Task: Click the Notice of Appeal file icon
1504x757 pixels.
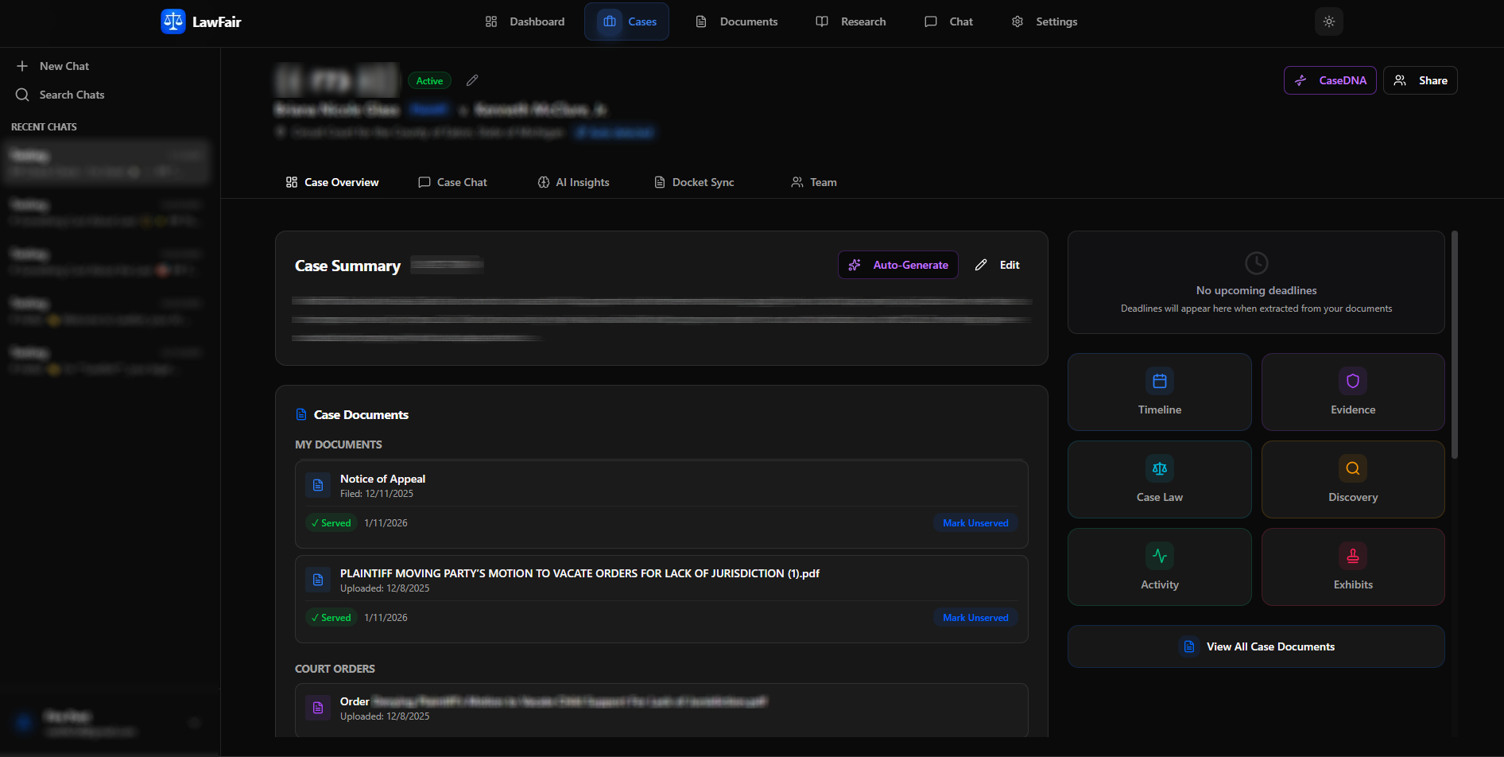Action: (x=318, y=485)
